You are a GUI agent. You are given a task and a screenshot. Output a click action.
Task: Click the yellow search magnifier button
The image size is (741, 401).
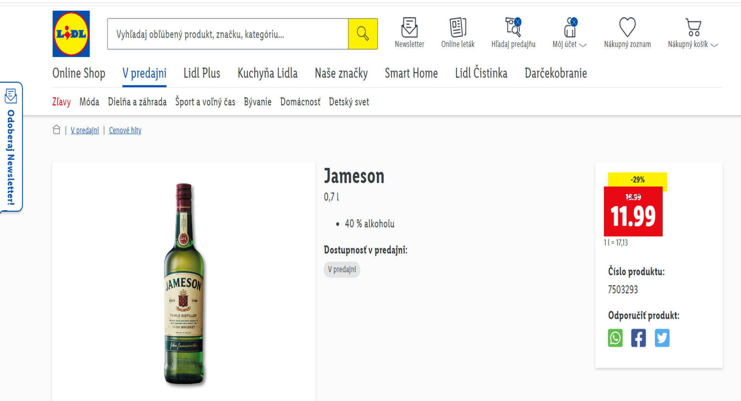click(x=363, y=34)
